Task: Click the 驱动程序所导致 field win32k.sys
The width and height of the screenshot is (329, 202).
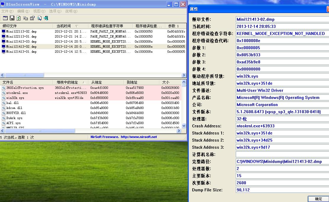Action: pos(282,76)
